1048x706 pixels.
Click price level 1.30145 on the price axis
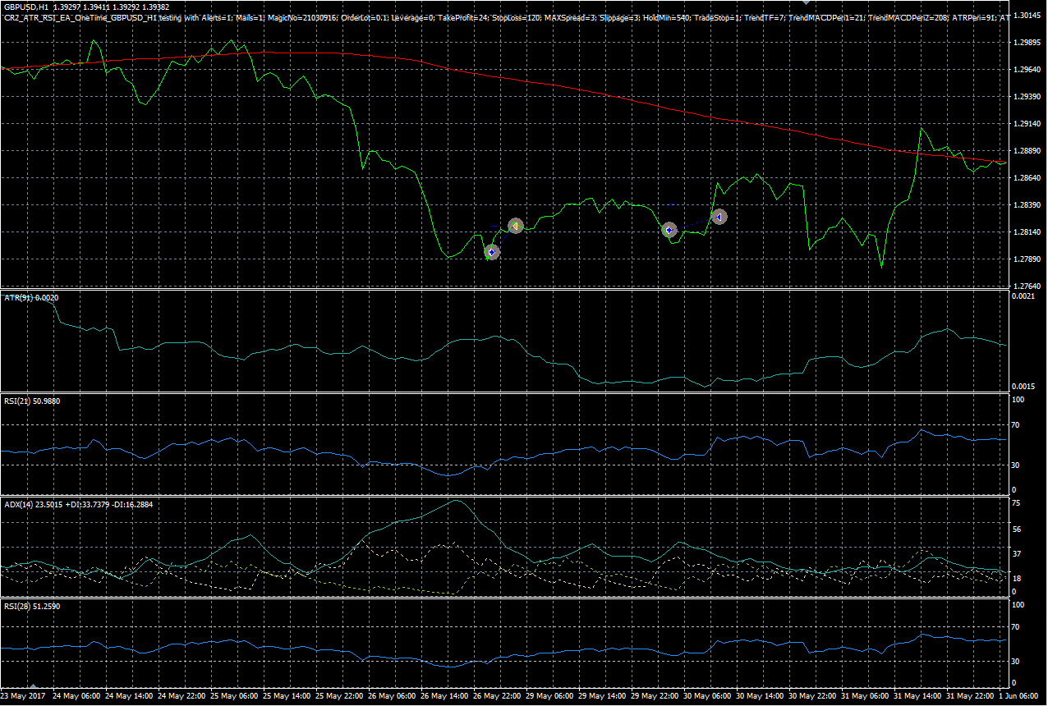[x=1027, y=16]
